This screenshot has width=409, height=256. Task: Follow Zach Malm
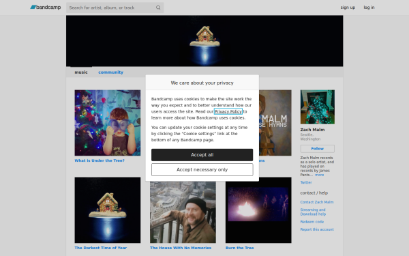318,149
